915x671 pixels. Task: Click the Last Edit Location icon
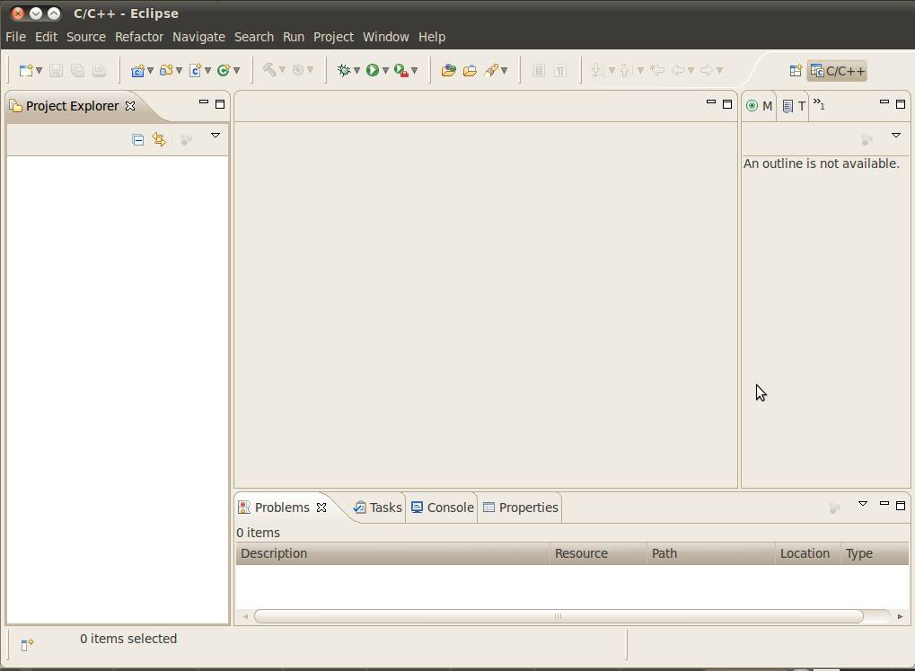(x=657, y=71)
